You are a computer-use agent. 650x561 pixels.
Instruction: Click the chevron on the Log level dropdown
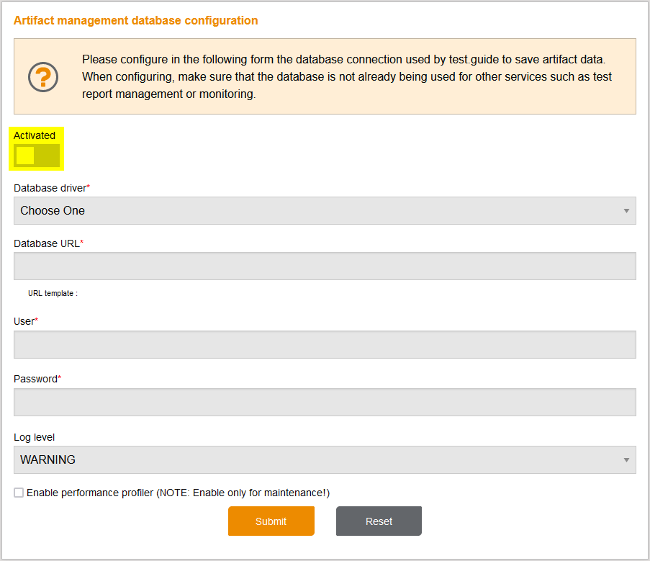[x=626, y=459]
